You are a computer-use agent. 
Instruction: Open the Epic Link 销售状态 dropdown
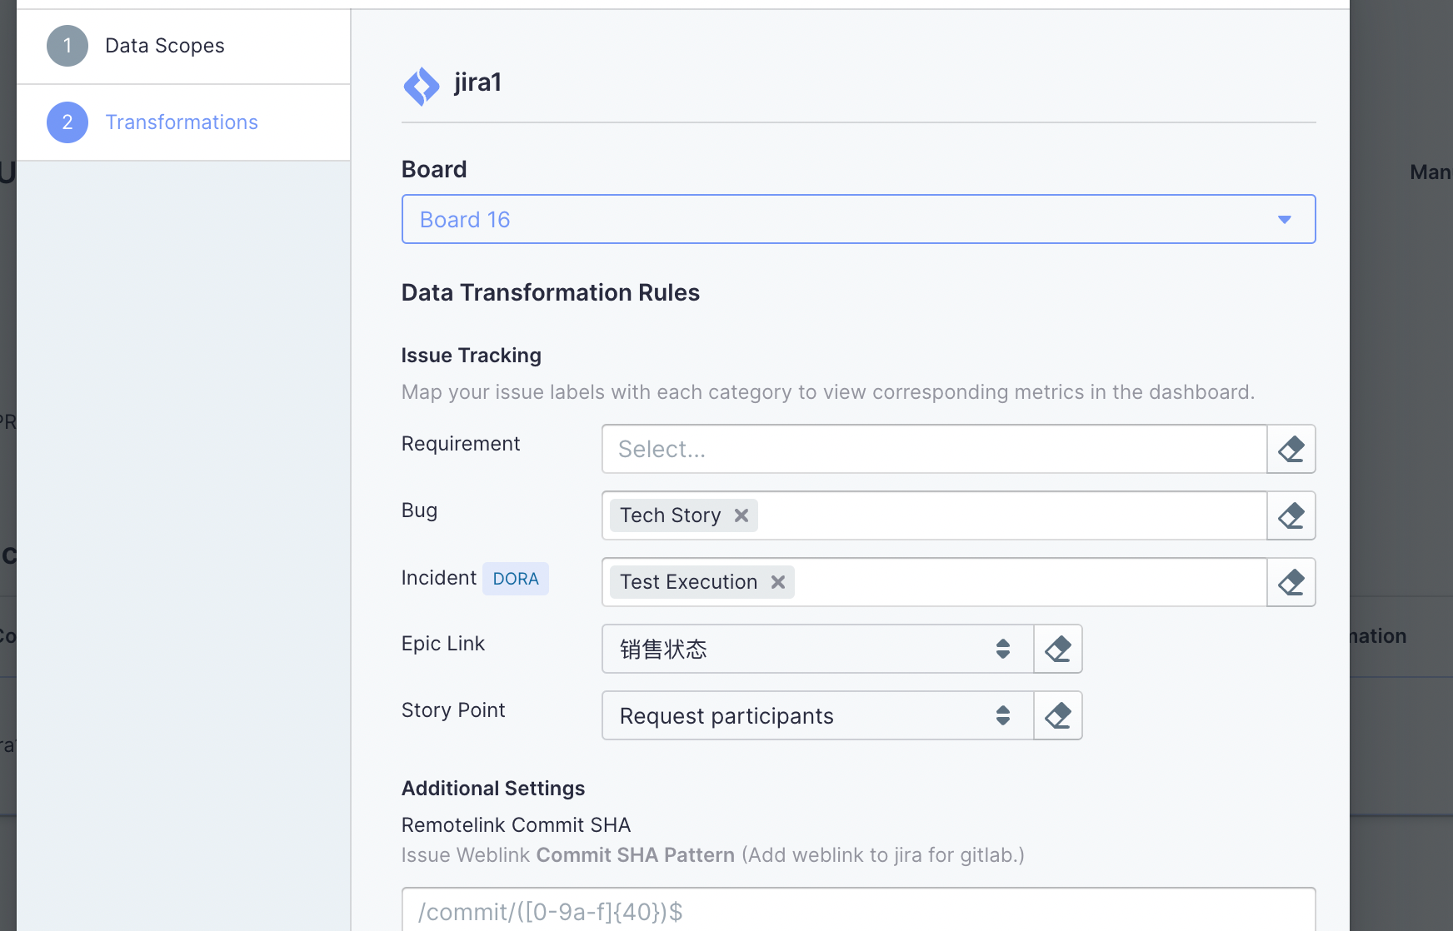817,649
